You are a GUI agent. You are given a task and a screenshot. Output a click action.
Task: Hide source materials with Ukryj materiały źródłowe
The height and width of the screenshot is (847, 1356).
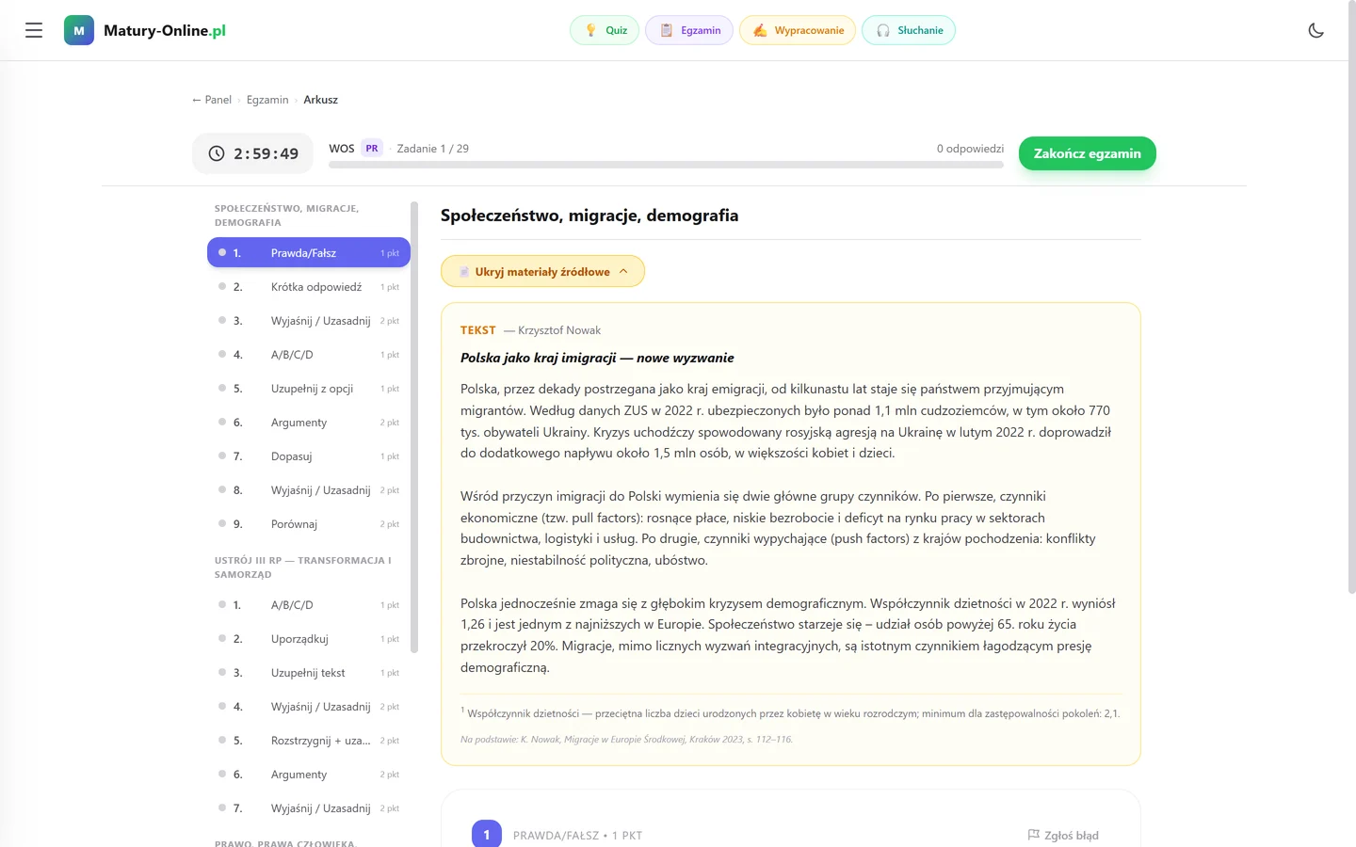tap(542, 271)
